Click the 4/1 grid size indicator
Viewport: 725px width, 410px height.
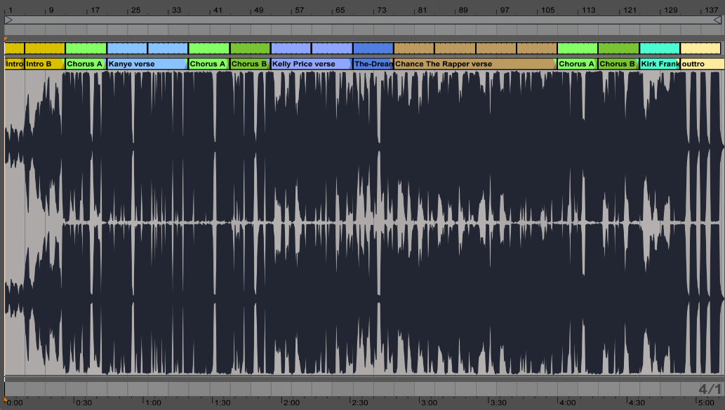pos(710,389)
